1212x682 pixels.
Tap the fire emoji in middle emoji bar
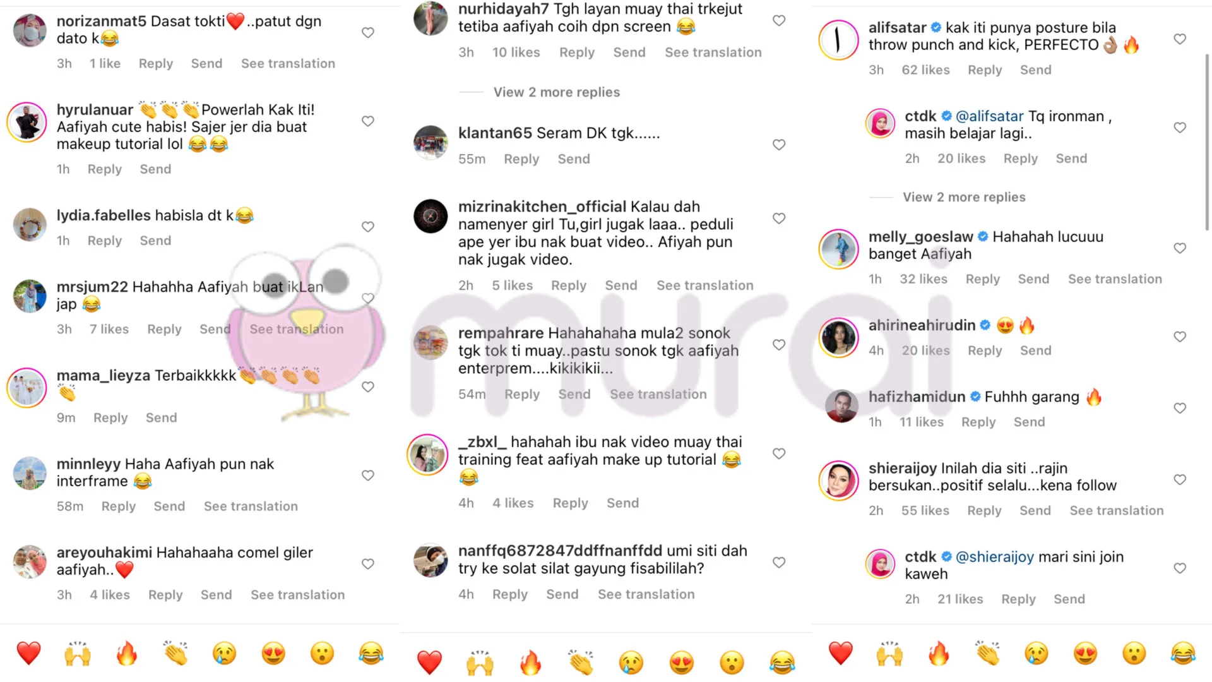530,662
